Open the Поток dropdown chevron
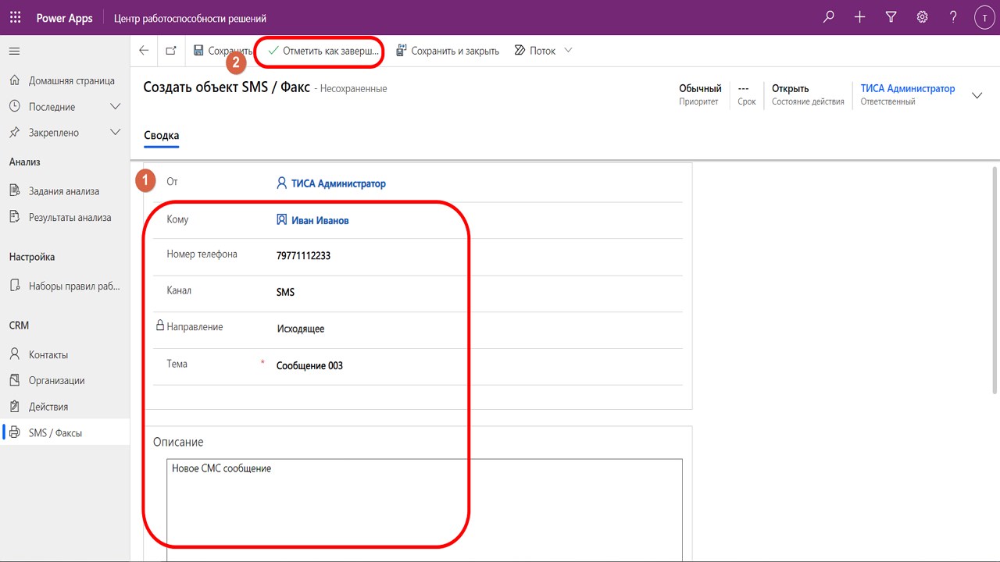 coord(568,51)
